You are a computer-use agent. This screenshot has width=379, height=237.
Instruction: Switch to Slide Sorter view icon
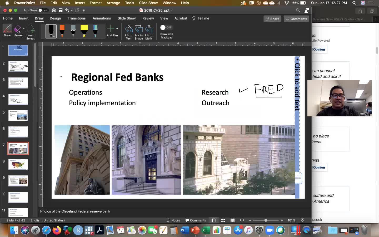(223, 220)
